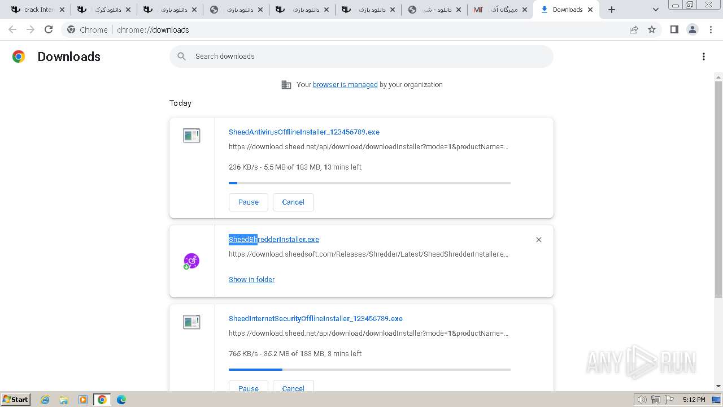Screen dimensions: 723x407
Task: Click the Chrome taskbar button
Action: pyautogui.click(x=102, y=400)
